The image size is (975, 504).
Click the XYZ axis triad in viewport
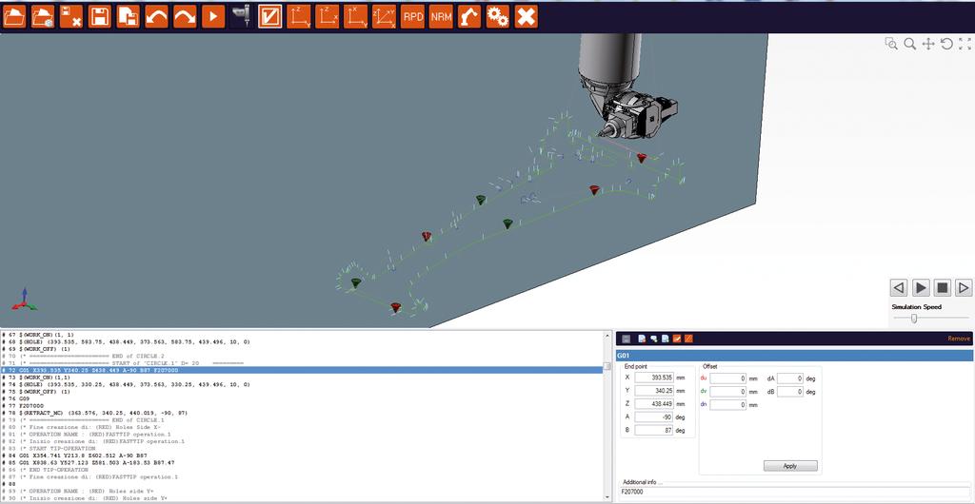point(24,299)
